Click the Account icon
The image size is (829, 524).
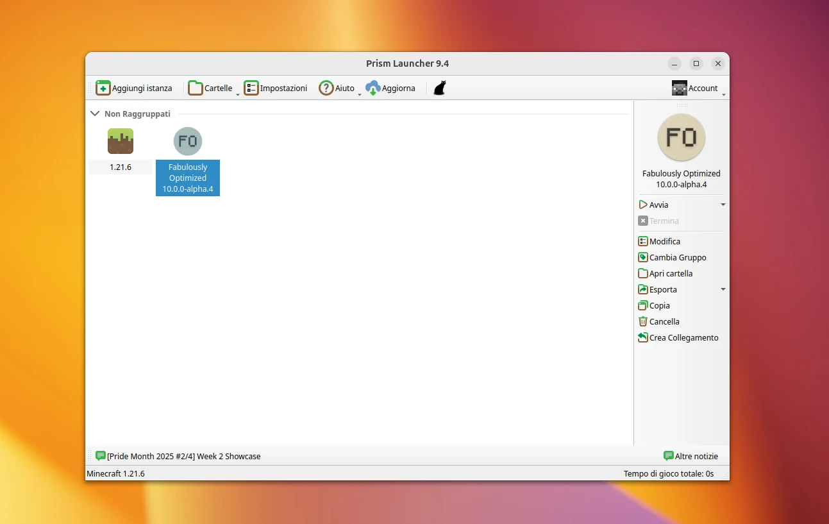coord(679,87)
